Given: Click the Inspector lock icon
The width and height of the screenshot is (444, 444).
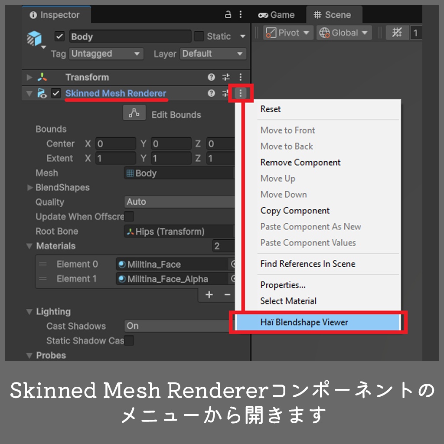Looking at the screenshot, I should click(x=228, y=14).
